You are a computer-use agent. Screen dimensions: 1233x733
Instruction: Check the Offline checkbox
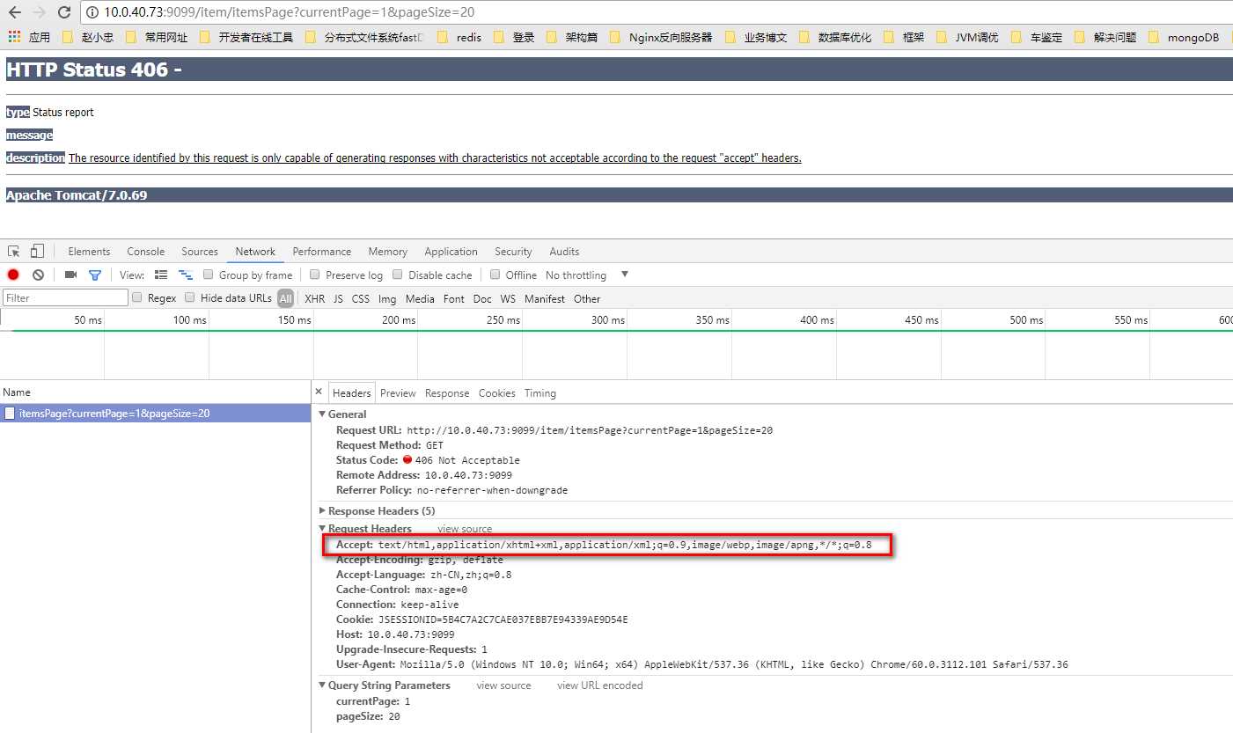[x=495, y=275]
